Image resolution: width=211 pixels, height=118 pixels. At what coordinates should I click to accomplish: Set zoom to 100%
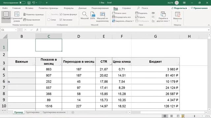93,15
